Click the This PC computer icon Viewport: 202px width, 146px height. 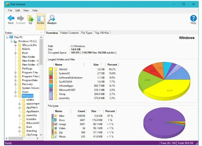tap(11, 37)
